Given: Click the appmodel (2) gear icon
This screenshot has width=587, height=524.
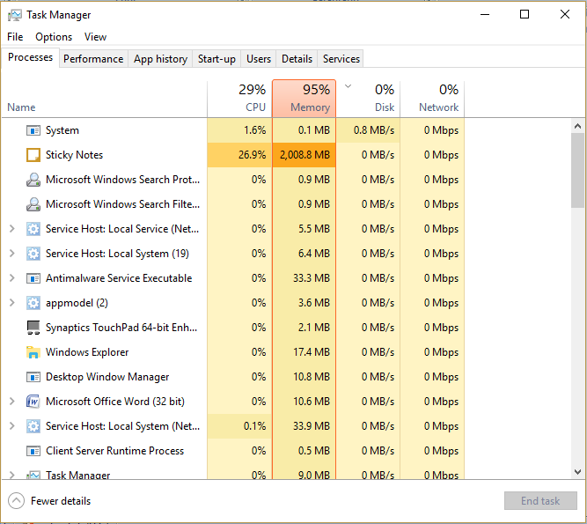Looking at the screenshot, I should point(33,303).
